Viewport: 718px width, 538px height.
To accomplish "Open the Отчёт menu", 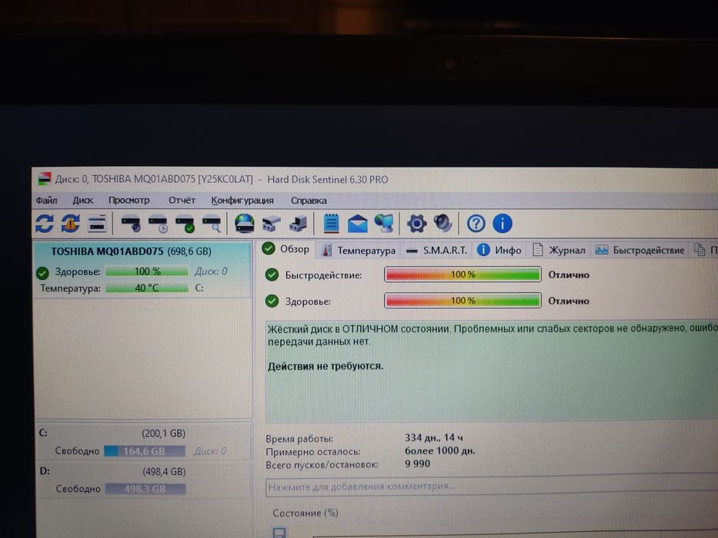I will (x=182, y=200).
